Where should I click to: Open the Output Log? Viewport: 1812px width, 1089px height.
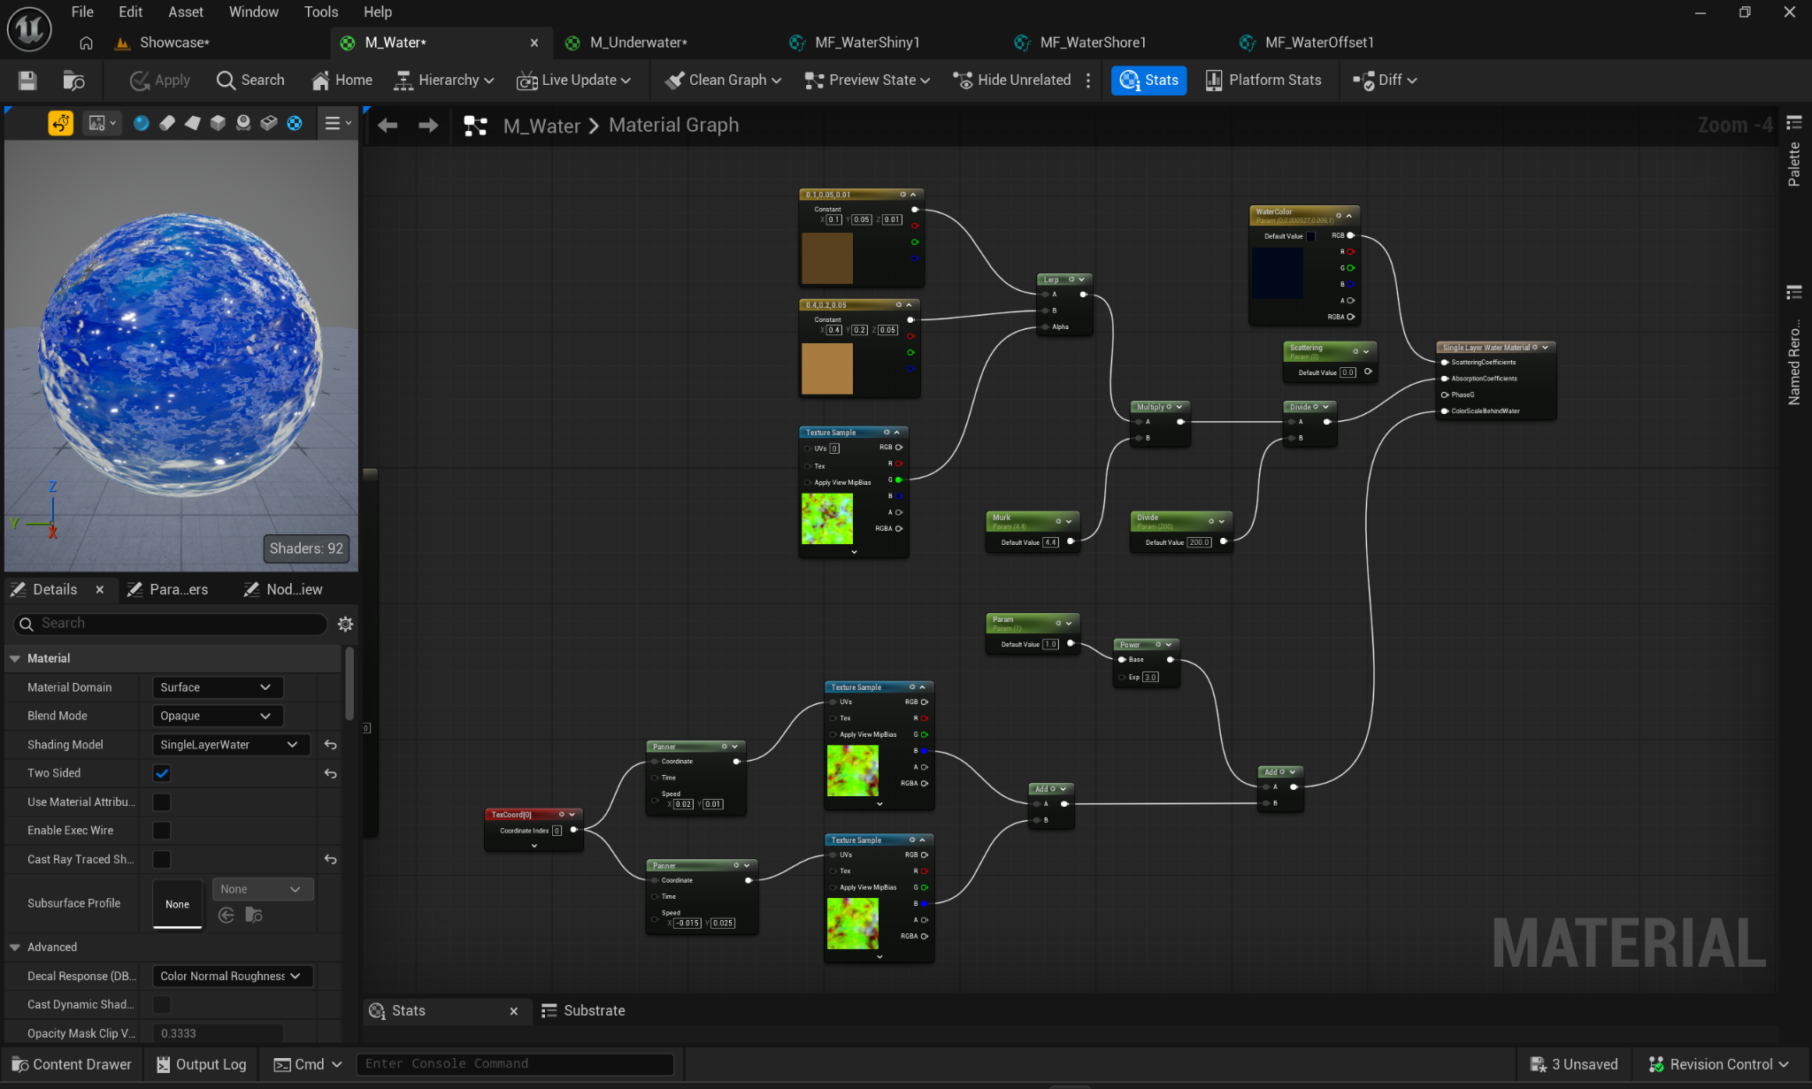(201, 1064)
